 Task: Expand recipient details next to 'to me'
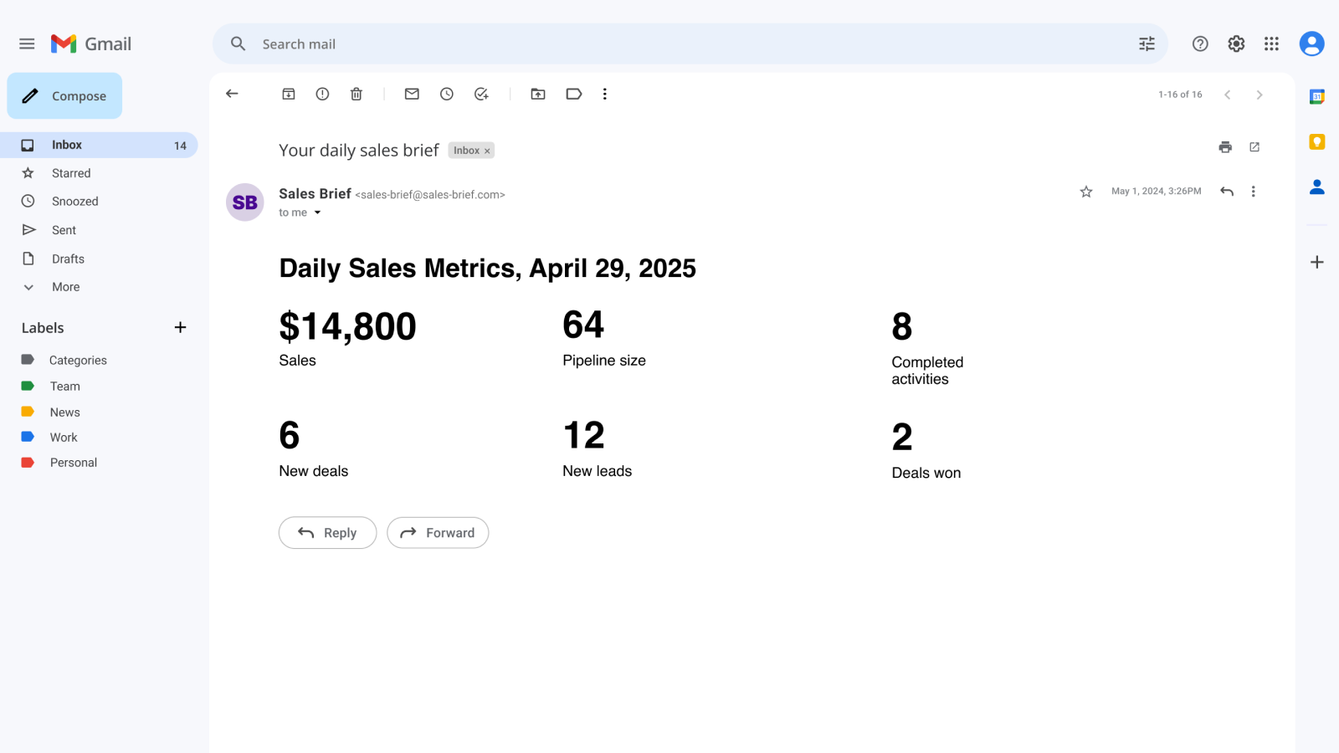[317, 213]
